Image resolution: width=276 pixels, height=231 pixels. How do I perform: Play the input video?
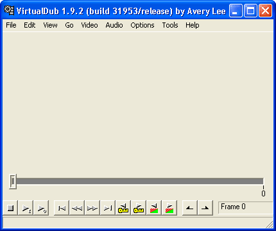coord(26,208)
